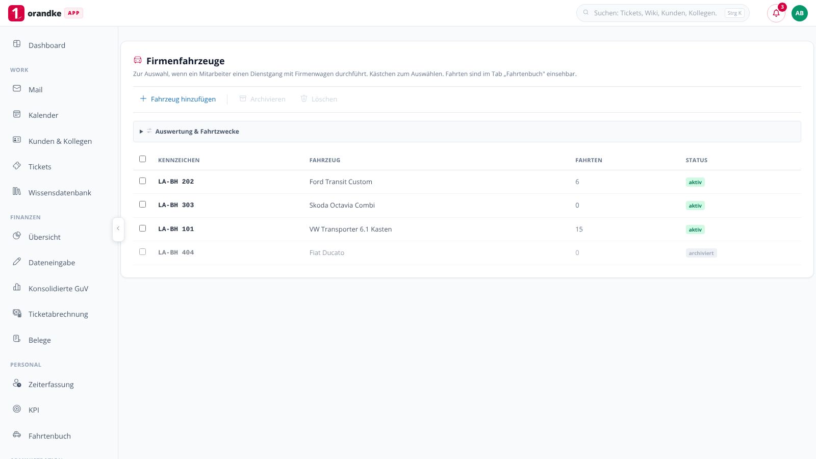Open the AB user avatar menu

(x=800, y=13)
